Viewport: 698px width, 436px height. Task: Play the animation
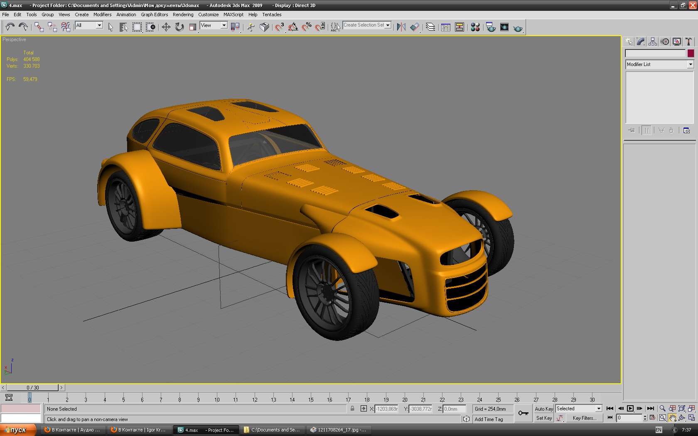(x=630, y=409)
